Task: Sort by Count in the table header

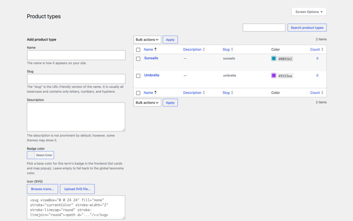Action: tap(315, 49)
